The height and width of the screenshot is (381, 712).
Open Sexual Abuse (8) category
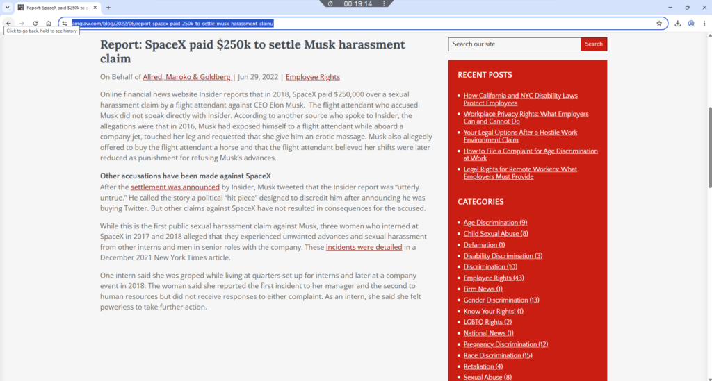click(x=487, y=377)
